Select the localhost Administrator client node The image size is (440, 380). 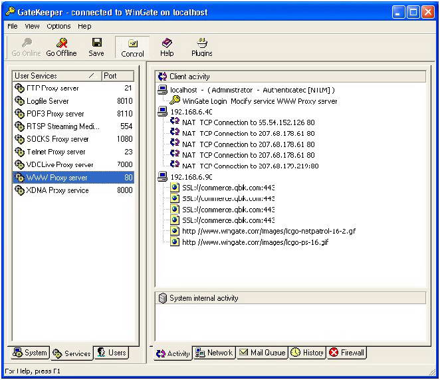pos(252,90)
